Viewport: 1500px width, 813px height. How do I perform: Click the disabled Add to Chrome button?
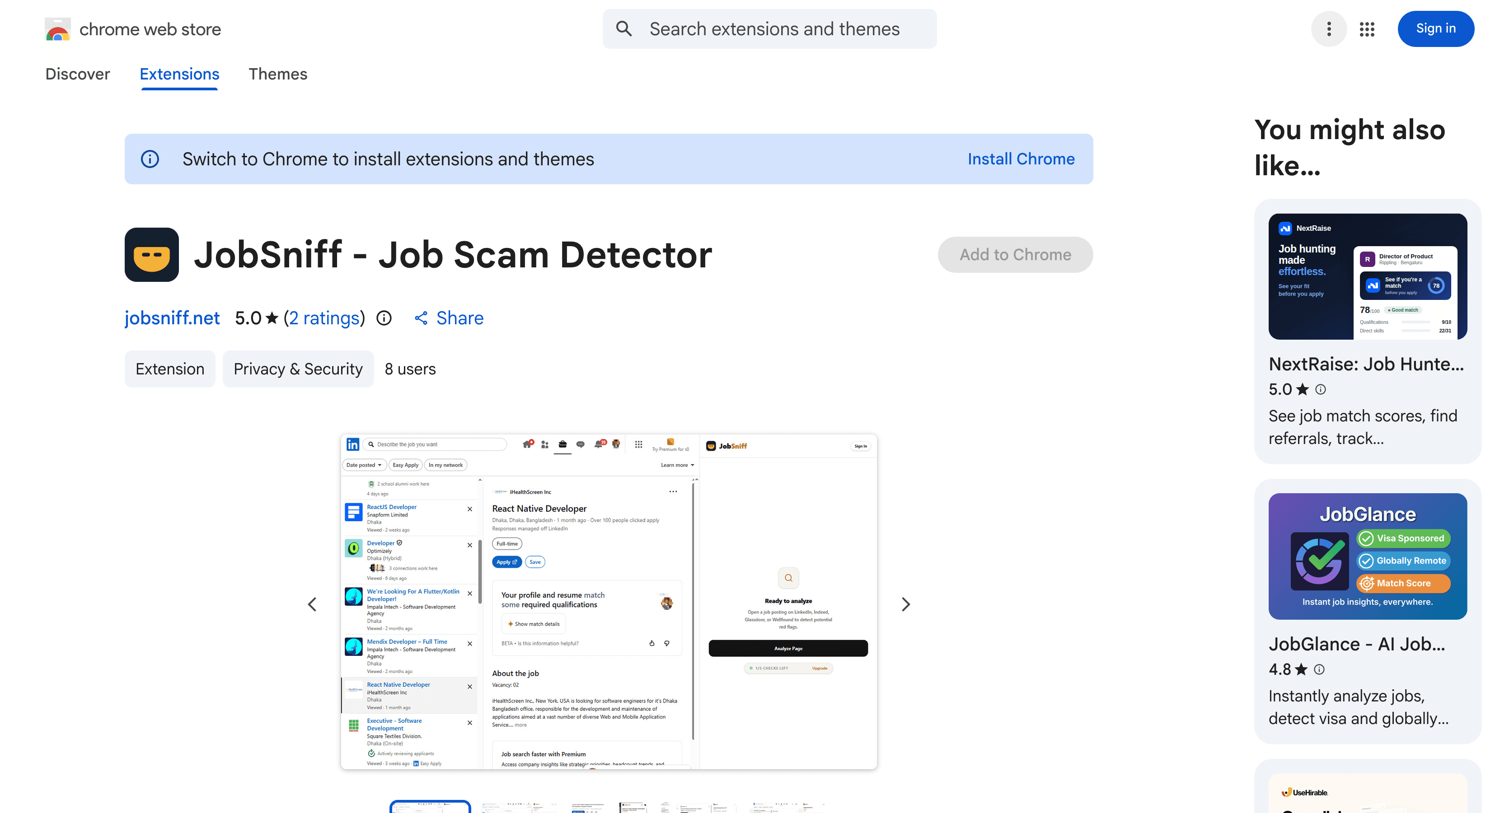click(1015, 254)
